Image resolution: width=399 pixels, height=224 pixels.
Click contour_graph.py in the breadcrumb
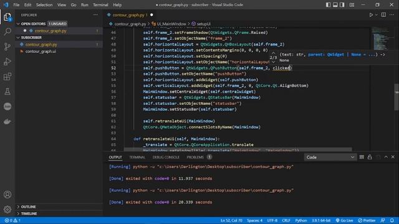click(130, 24)
